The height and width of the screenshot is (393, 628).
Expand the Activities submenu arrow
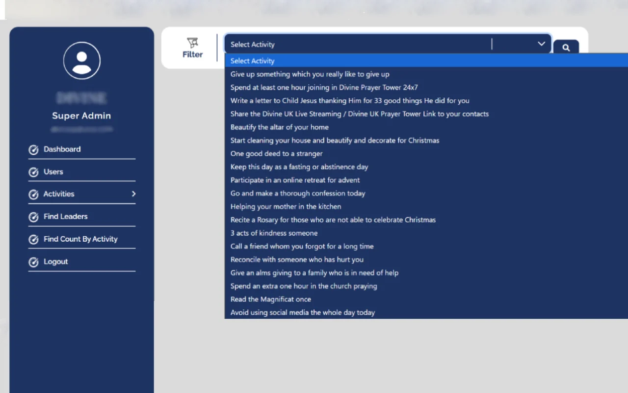(x=133, y=194)
